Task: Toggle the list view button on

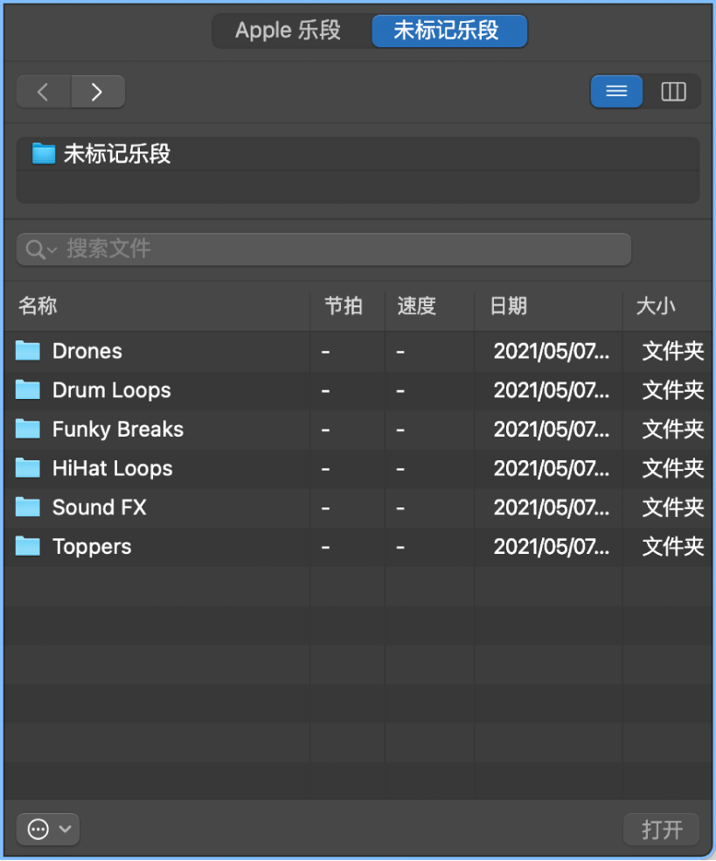Action: click(616, 91)
